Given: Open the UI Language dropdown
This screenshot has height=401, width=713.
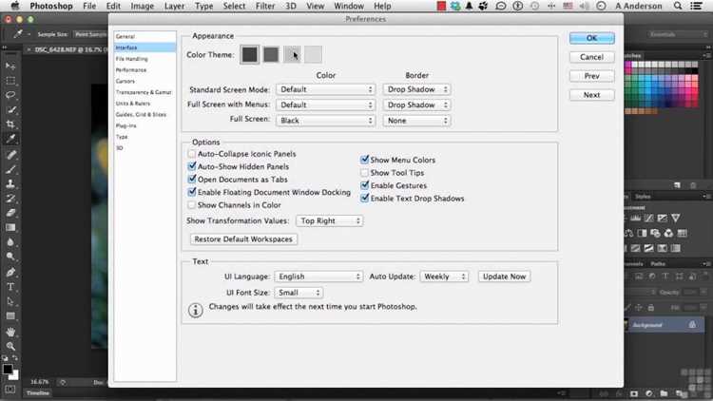Looking at the screenshot, I should 318,277.
